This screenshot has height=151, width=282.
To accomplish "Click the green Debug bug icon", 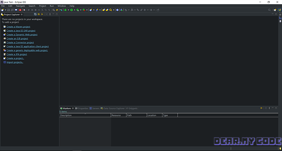I will [x=65, y=10].
